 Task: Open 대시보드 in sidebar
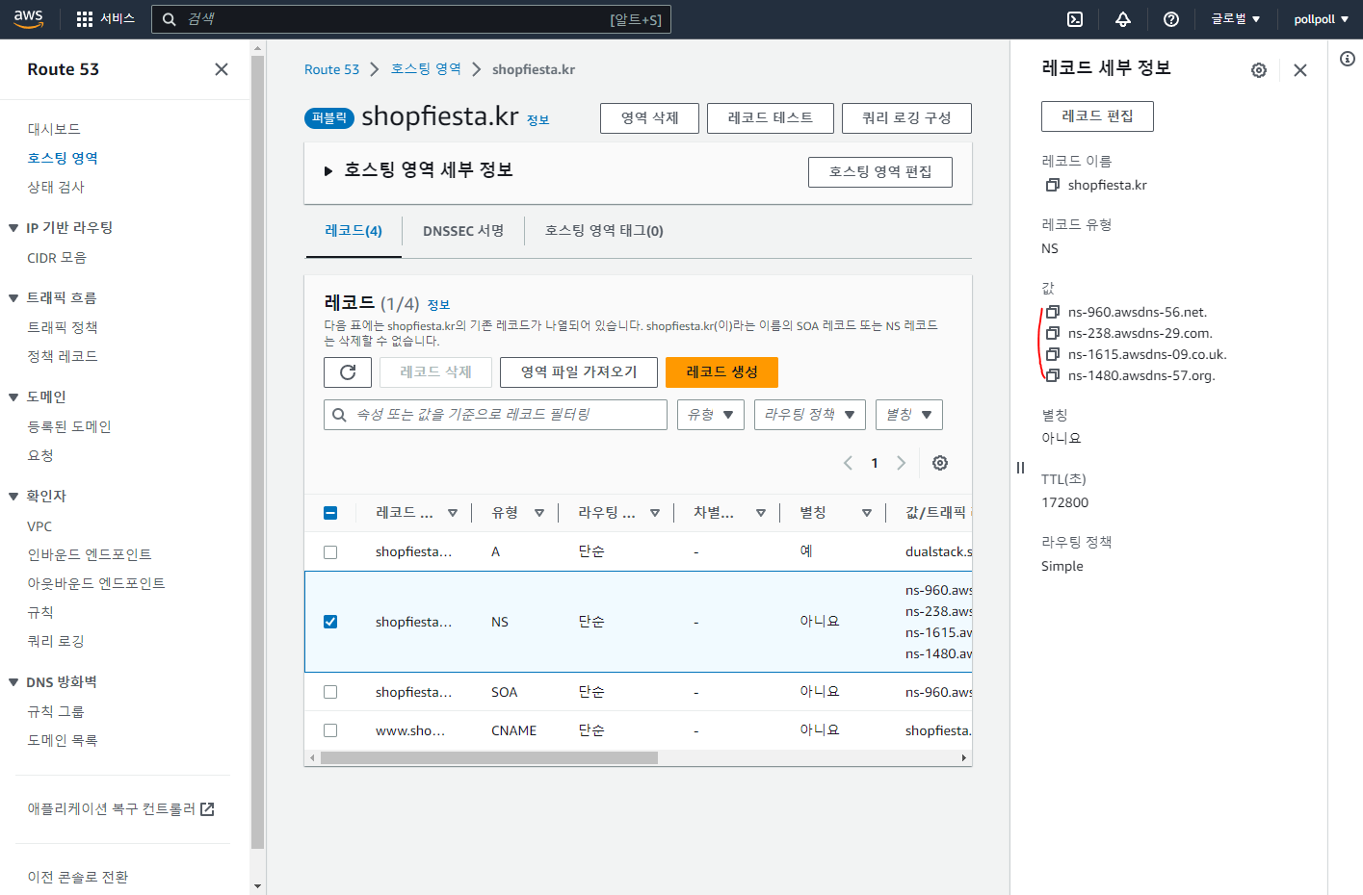pos(54,129)
